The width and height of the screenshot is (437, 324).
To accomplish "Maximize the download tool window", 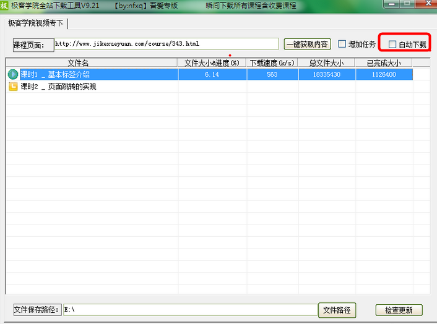I will point(407,4).
